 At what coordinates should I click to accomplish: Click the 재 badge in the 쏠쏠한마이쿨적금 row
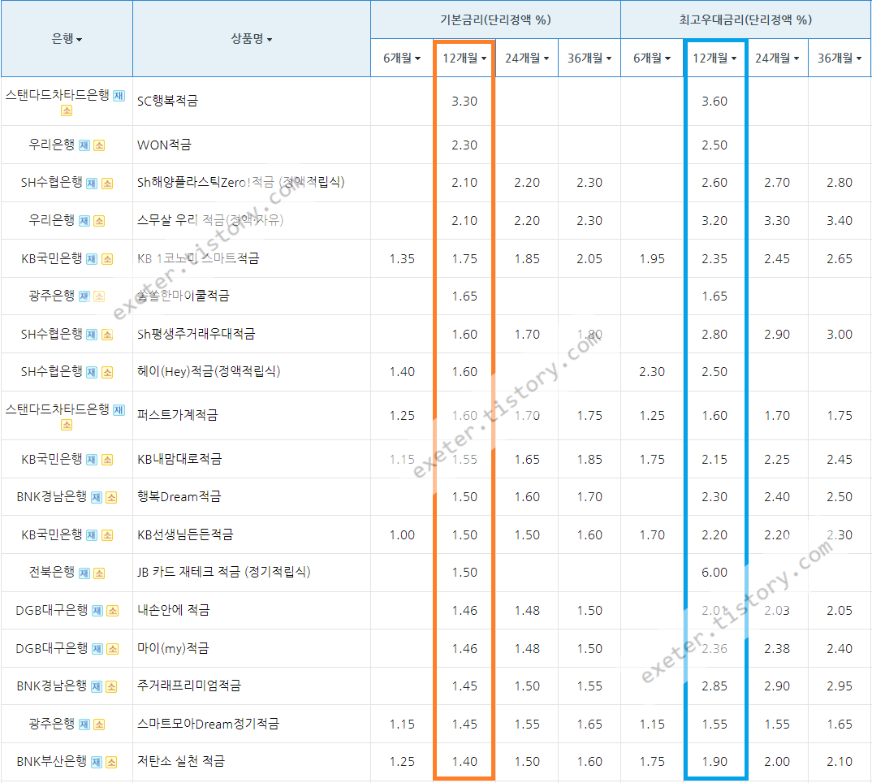click(x=84, y=296)
